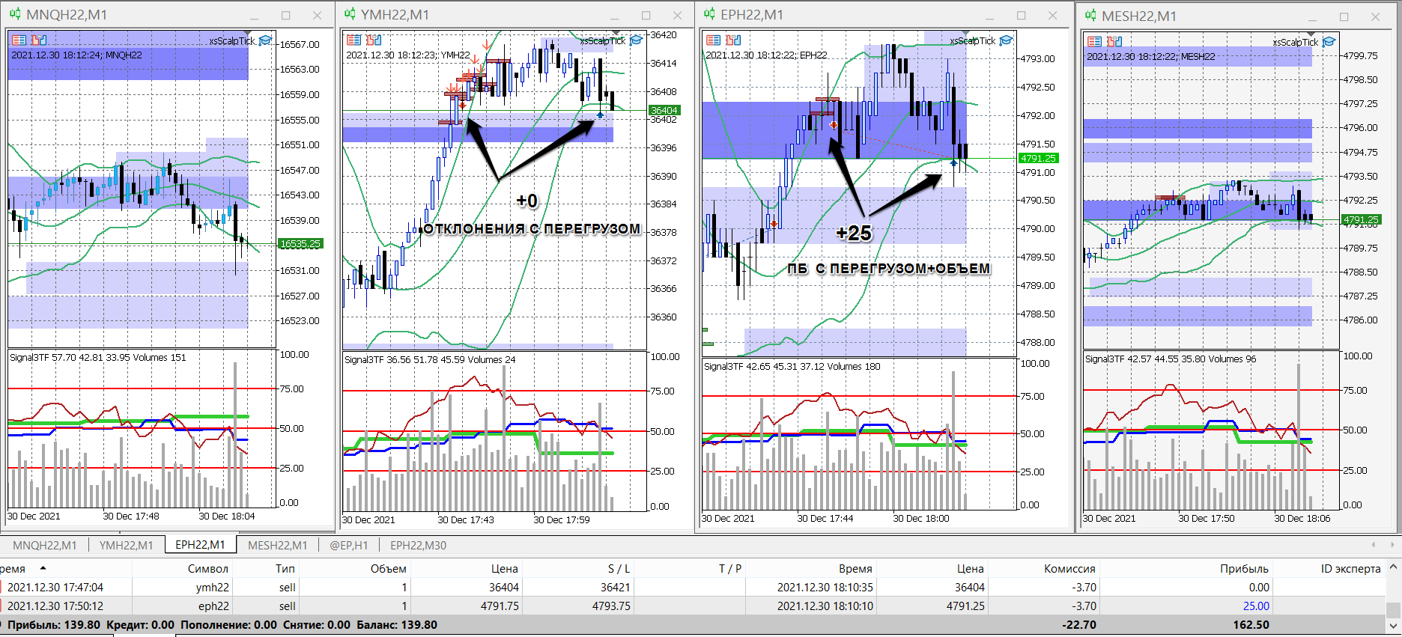The image size is (1402, 637).
Task: Click close time 2021.12.30 18:10:35
Action: pyautogui.click(x=825, y=588)
